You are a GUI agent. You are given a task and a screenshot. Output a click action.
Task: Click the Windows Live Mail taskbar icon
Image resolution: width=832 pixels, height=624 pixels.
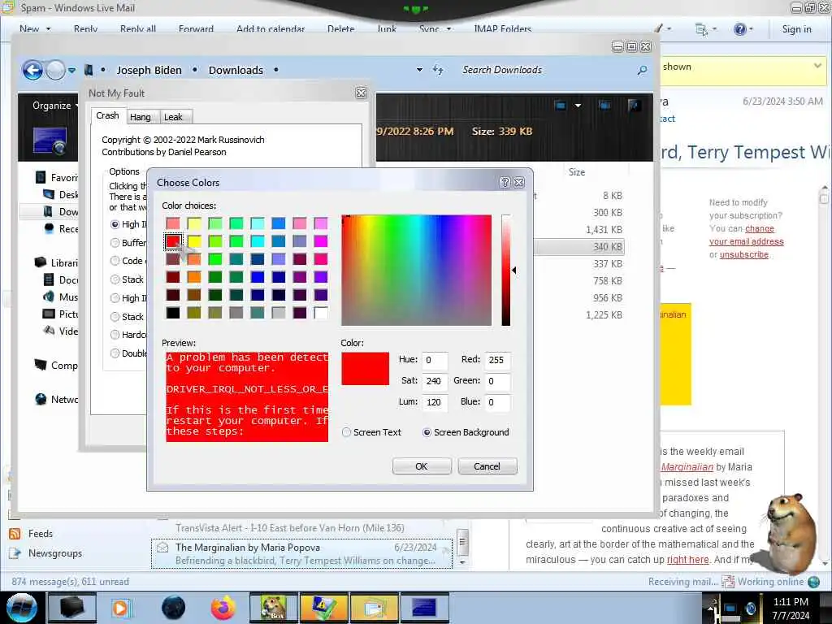pos(374,608)
